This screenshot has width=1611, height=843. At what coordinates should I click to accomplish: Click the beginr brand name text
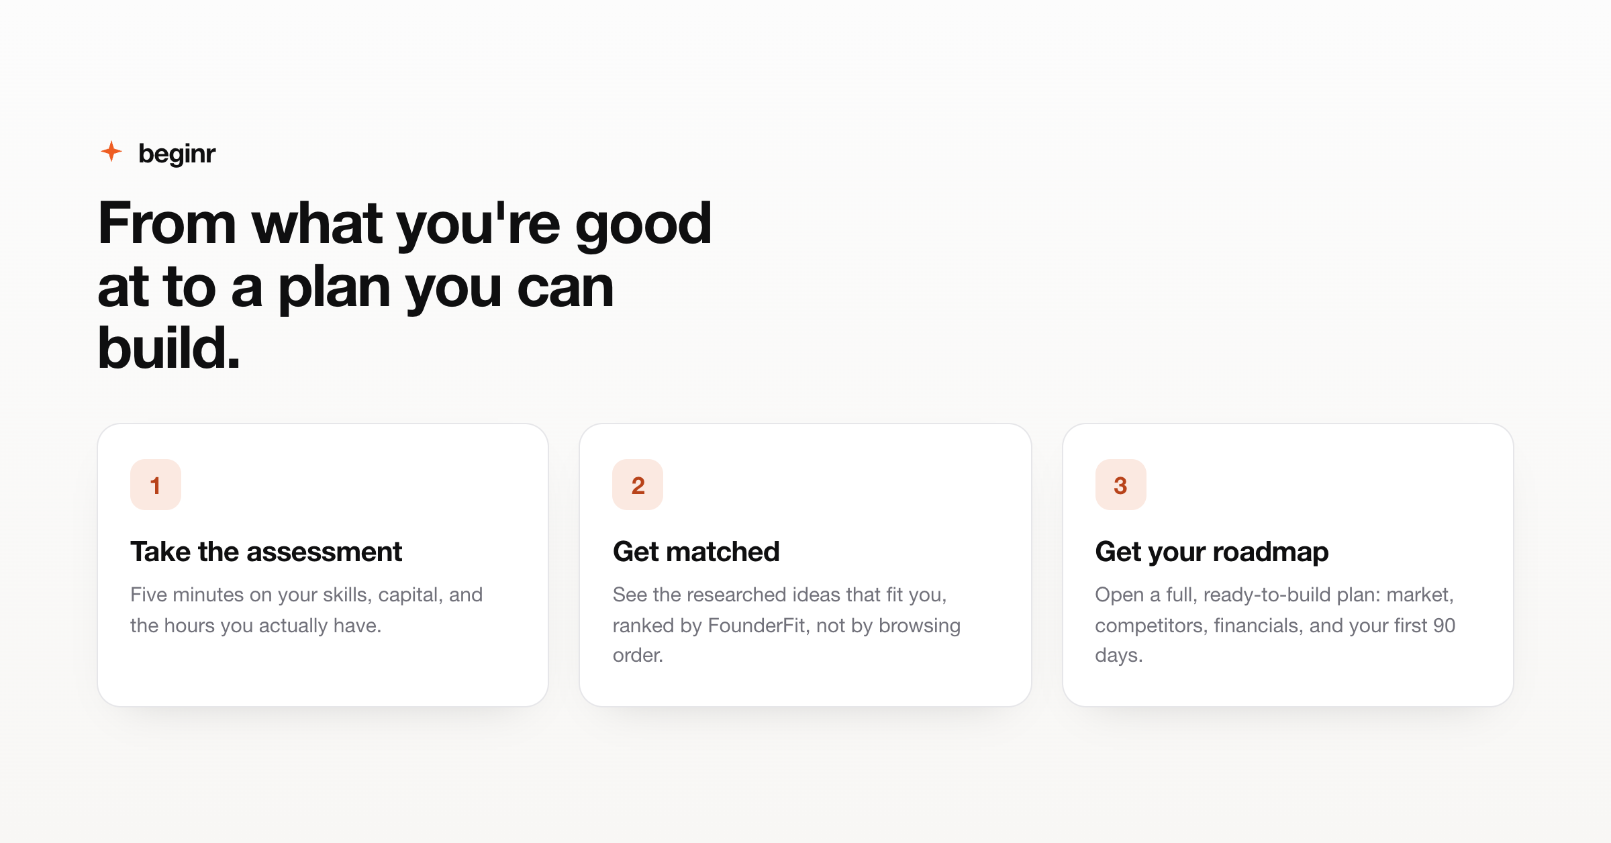pyautogui.click(x=177, y=154)
